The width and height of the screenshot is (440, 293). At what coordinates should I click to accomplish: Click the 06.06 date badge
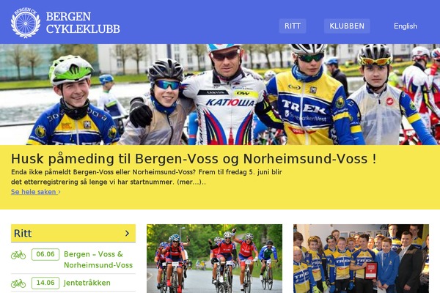(45, 254)
